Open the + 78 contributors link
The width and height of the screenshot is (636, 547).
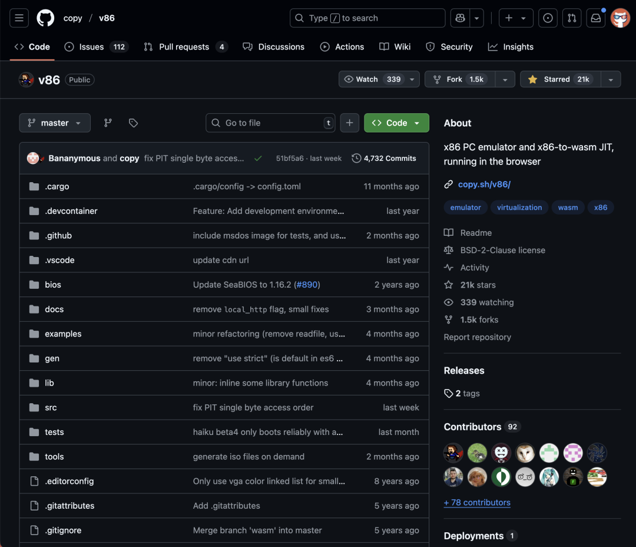477,502
